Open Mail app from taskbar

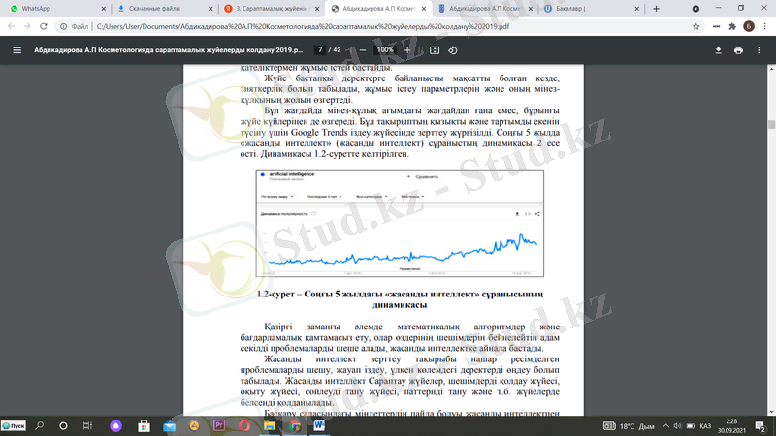pos(169,425)
